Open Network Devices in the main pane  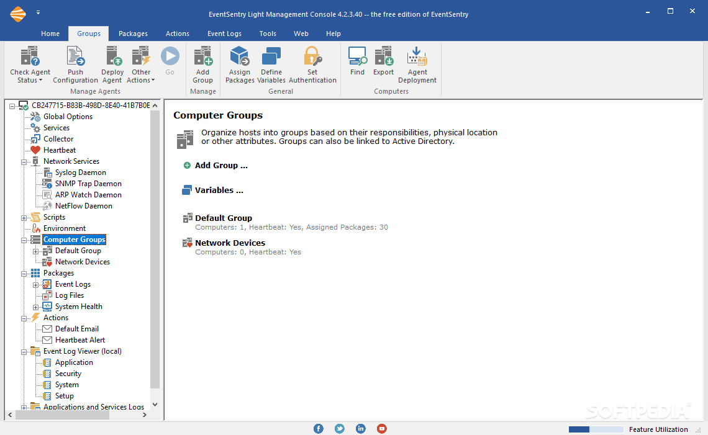230,243
